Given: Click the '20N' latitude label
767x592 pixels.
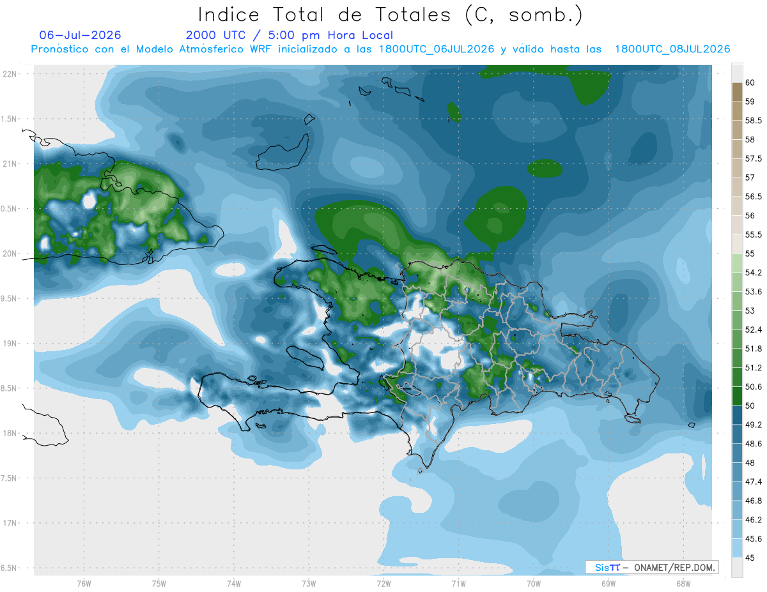Looking at the screenshot, I should 10,254.
